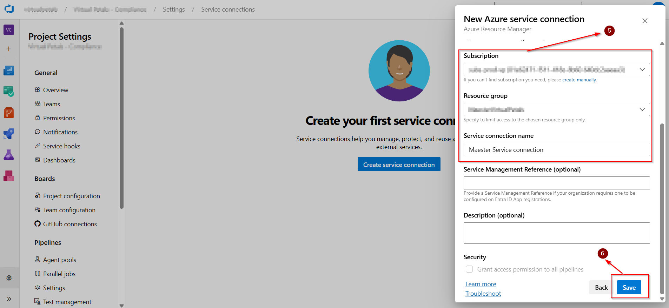Click the settings sidebar scroll up arrow
The image size is (669, 308).
[121, 23]
